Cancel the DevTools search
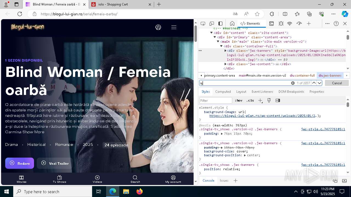Screen dimensions: 351x197 click(337, 83)
